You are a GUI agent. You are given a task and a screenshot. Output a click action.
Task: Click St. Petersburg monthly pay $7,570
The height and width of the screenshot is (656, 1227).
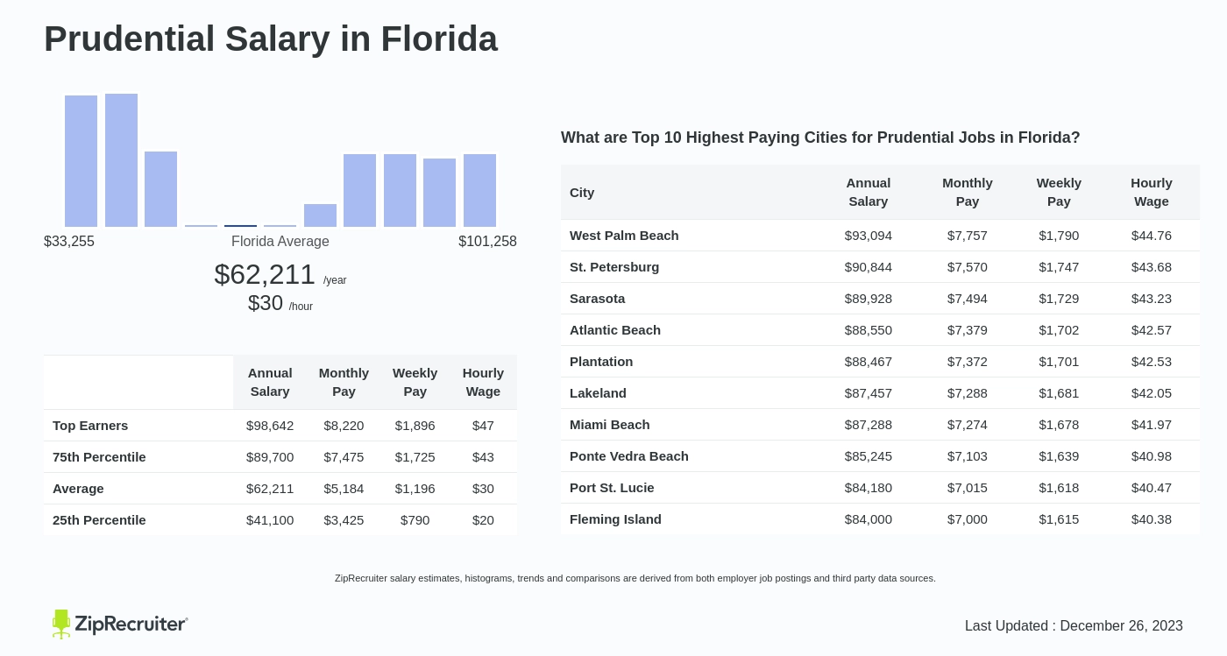968,267
